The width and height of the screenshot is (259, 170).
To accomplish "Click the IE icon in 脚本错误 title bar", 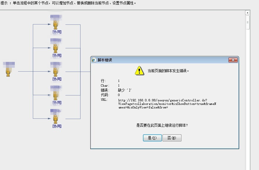I will [94, 60].
